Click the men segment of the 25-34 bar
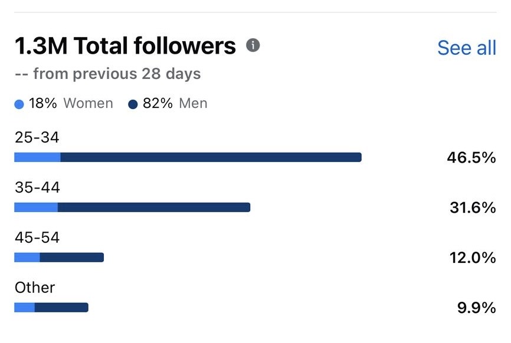The image size is (511, 343). pyautogui.click(x=211, y=157)
